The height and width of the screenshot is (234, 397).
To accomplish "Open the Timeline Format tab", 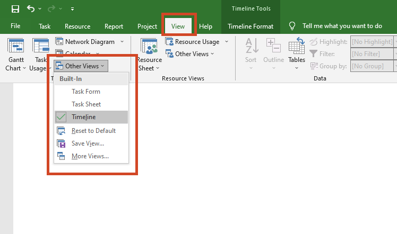I will tap(251, 26).
